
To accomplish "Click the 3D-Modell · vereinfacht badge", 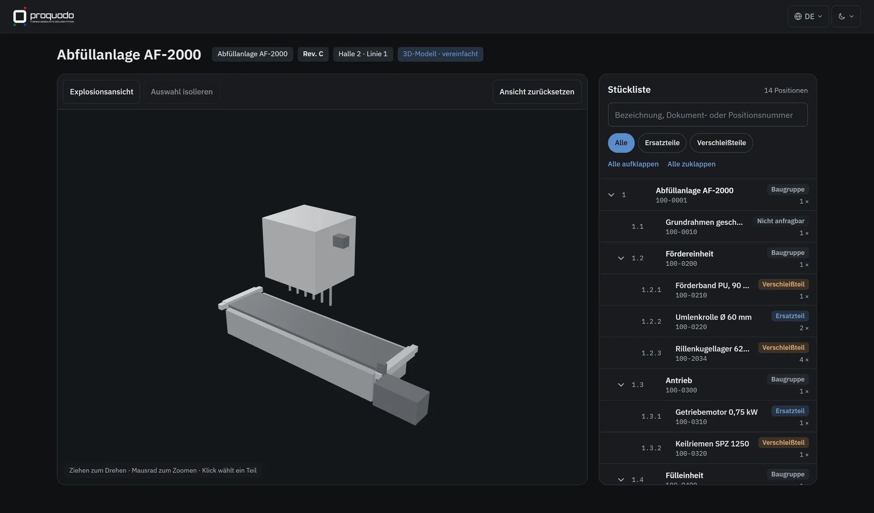I will 440,54.
